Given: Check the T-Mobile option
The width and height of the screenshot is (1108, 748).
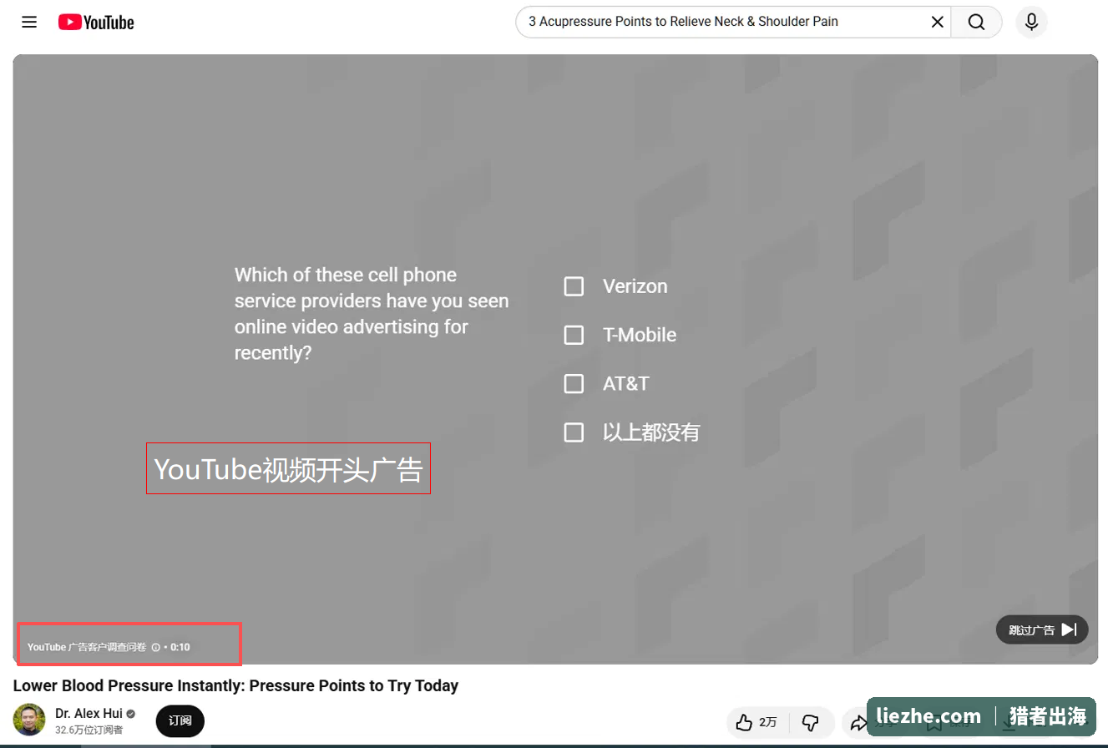Looking at the screenshot, I should tap(574, 335).
